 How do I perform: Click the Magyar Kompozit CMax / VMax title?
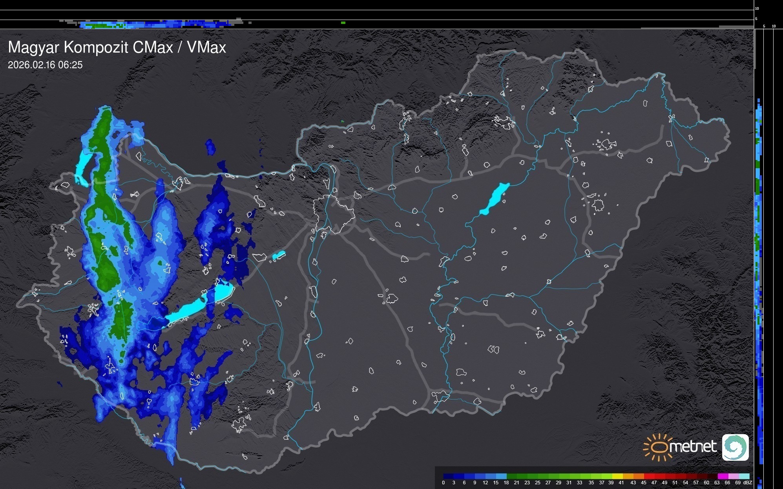(x=117, y=47)
